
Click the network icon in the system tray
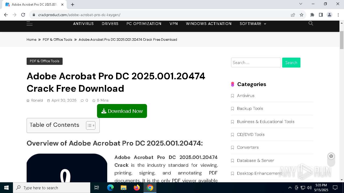pyautogui.click(x=303, y=188)
